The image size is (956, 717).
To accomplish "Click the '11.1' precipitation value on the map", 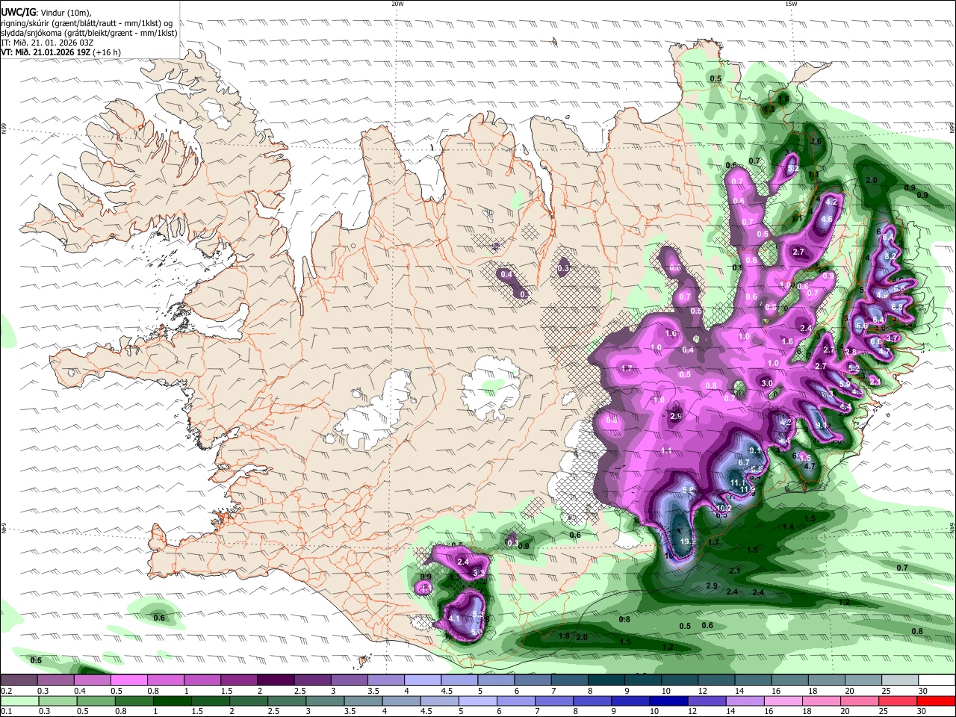I will [x=738, y=483].
